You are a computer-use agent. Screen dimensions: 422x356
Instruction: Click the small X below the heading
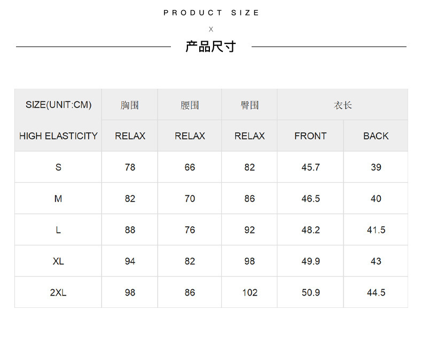pyautogui.click(x=211, y=29)
